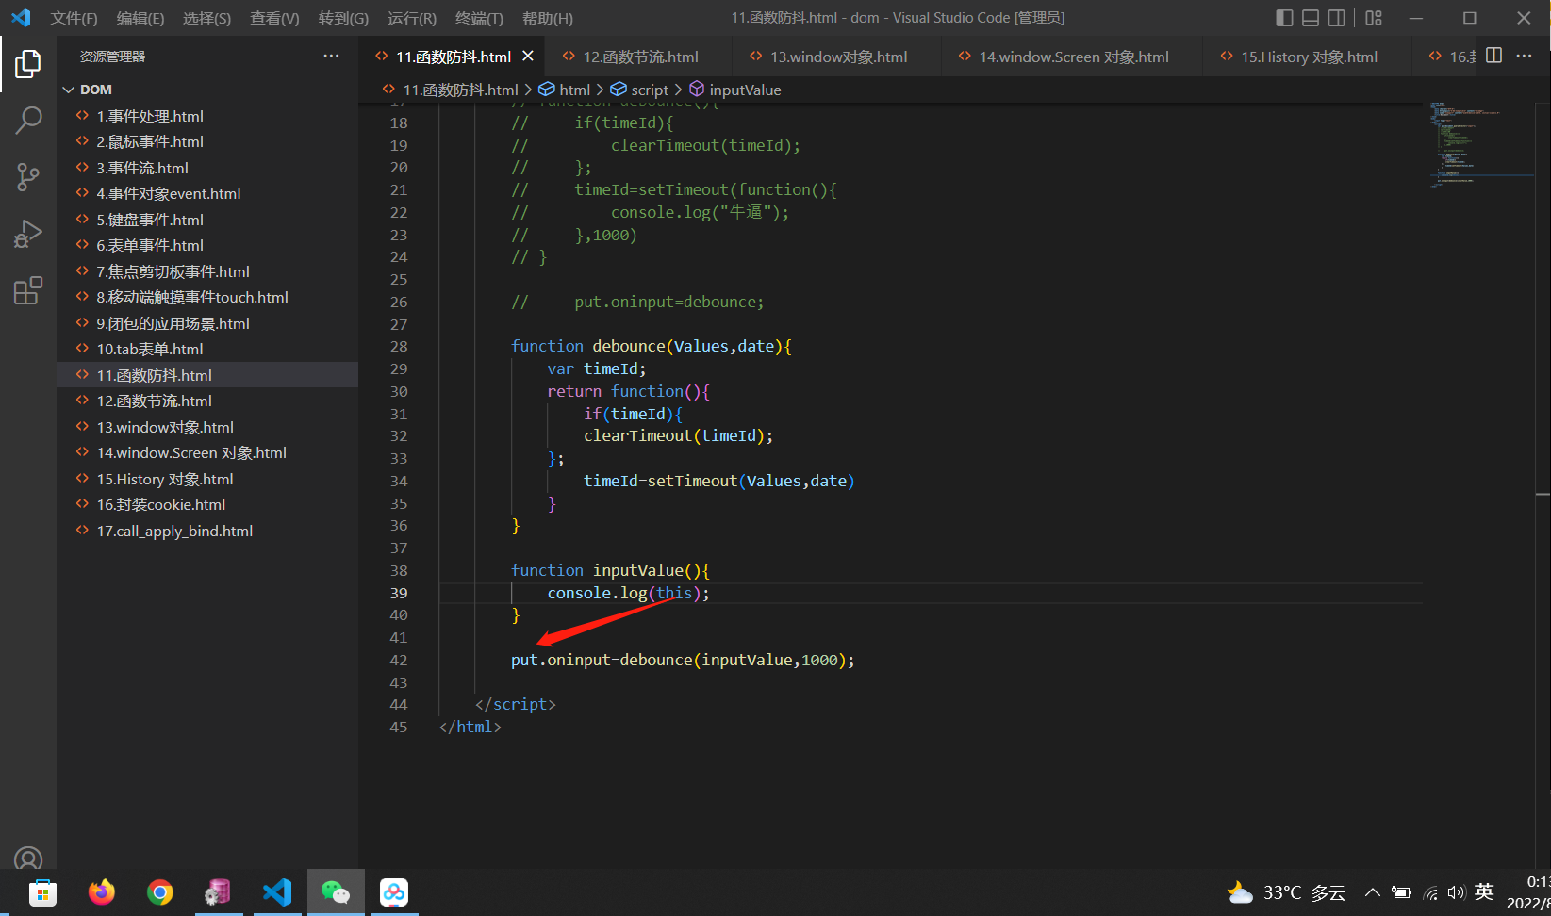Open the 文件(F) menu
1551x916 pixels.
click(x=74, y=19)
